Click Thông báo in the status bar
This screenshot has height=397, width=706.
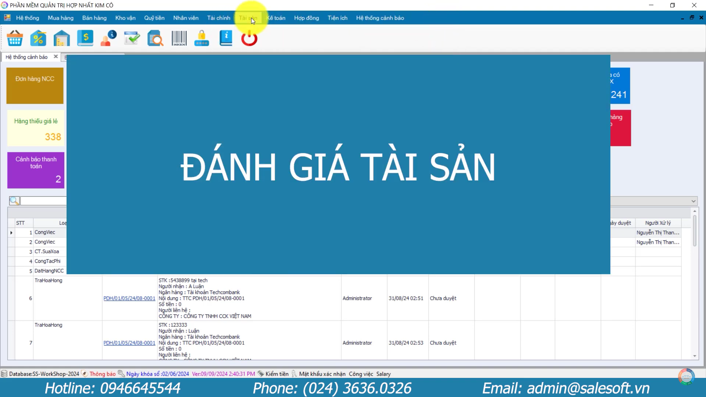point(103,374)
